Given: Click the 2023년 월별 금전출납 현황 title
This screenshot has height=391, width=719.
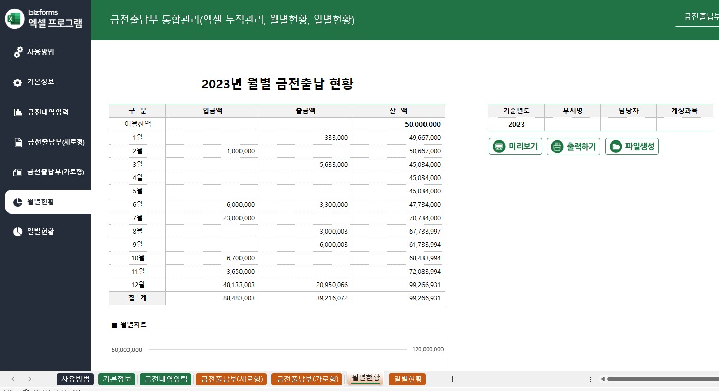Looking at the screenshot, I should (278, 84).
